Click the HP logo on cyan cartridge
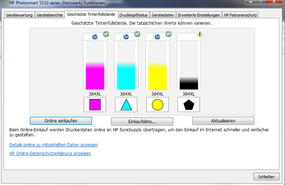 click(126, 37)
